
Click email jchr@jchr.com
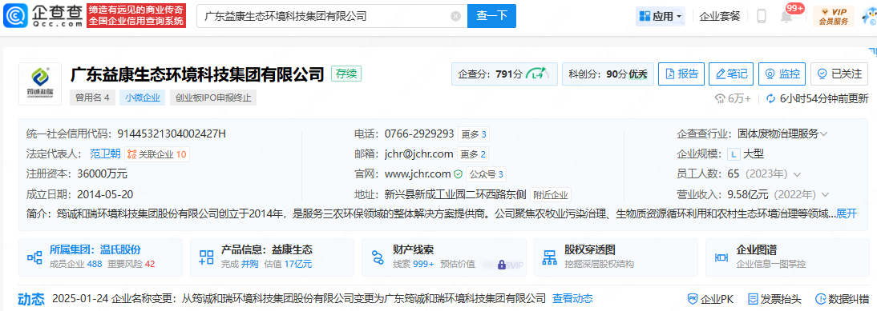coord(418,154)
